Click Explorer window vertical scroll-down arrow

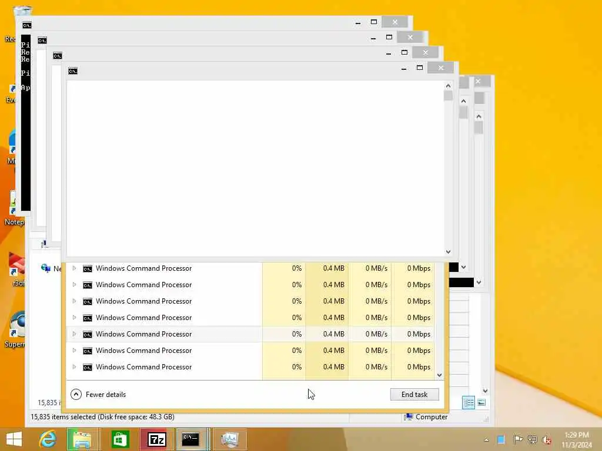tap(485, 391)
